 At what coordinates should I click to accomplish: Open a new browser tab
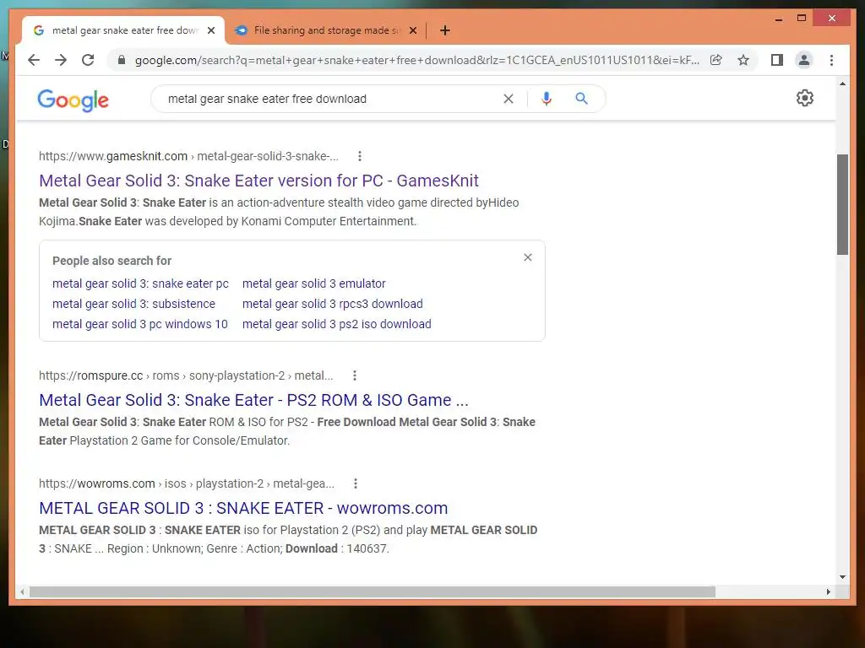click(x=445, y=30)
